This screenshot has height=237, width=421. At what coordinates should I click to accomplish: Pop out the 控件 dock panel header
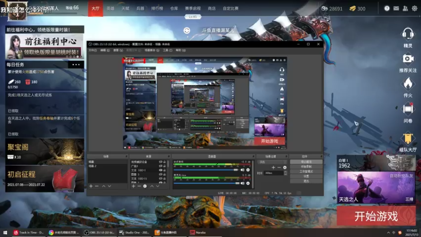click(x=321, y=156)
